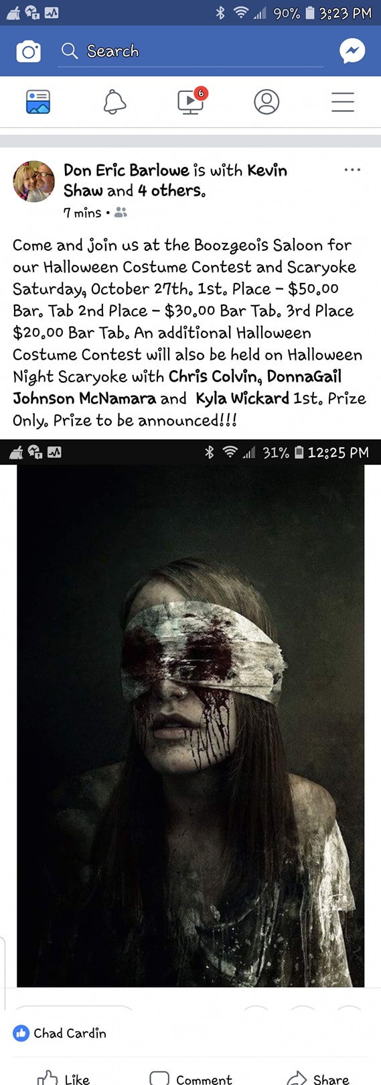This screenshot has height=1085, width=381.
Task: Open the blindfolded woman photo
Action: (x=190, y=726)
